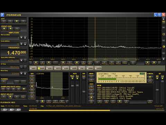Select the XERCN RCN 1470 Tijuana memory entry
The height and width of the screenshot is (125, 166).
[x=120, y=92]
